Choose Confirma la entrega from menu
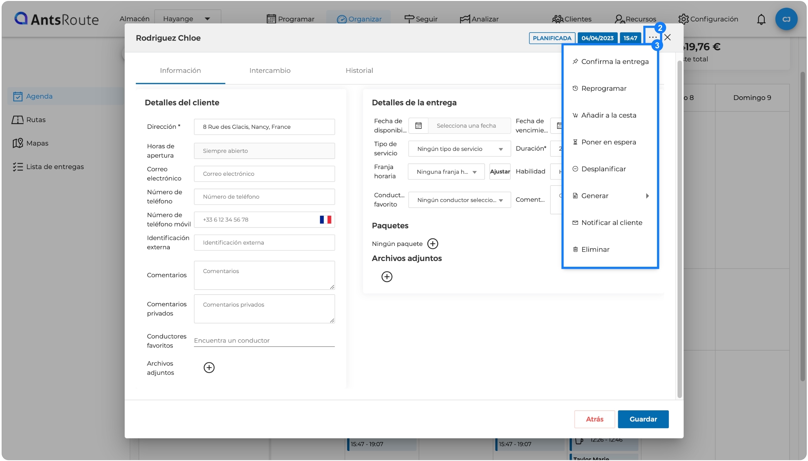 tap(610, 62)
